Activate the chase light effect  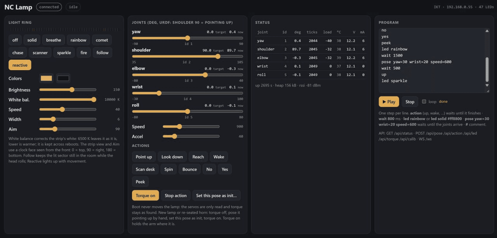[18, 52]
